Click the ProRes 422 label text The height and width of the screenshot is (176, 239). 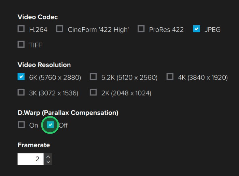166,30
